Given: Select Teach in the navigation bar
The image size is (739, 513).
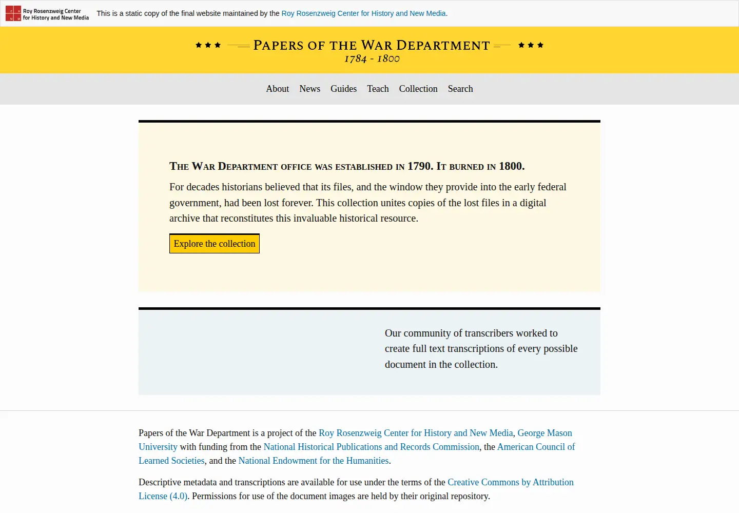Looking at the screenshot, I should pyautogui.click(x=378, y=89).
